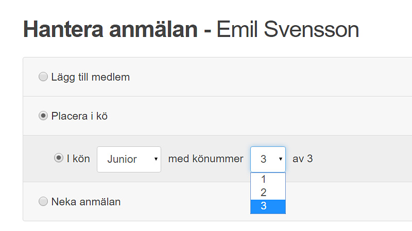This screenshot has height=231, width=412.
Task: Select the "Neka anmälan" radio button
Action: click(43, 202)
